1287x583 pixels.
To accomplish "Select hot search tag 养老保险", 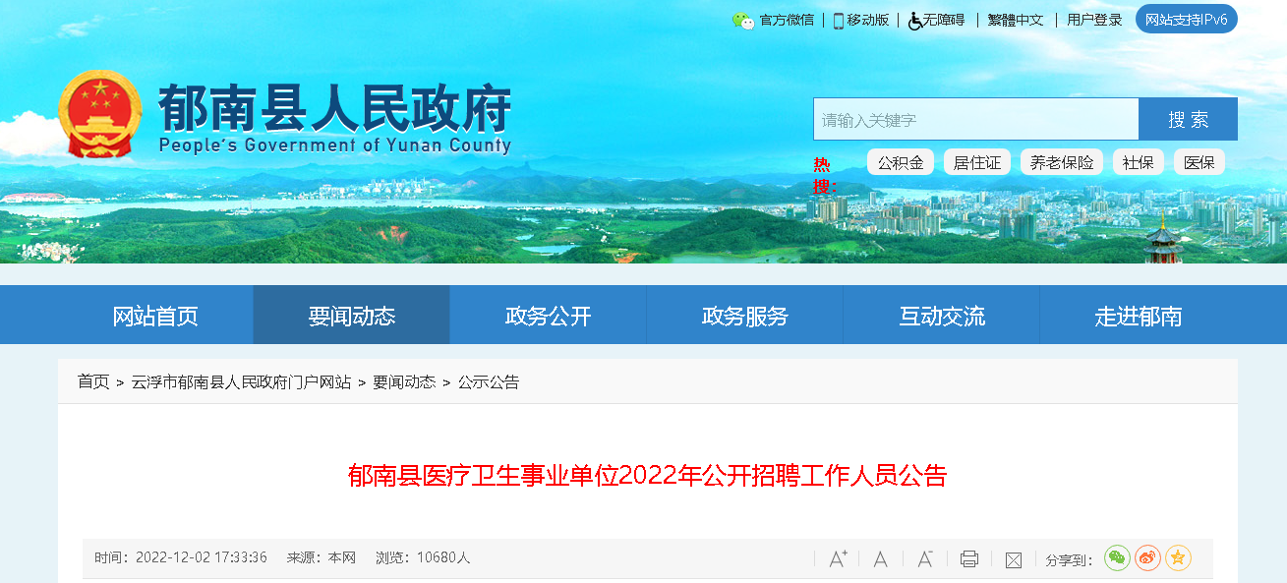I will (x=1062, y=162).
